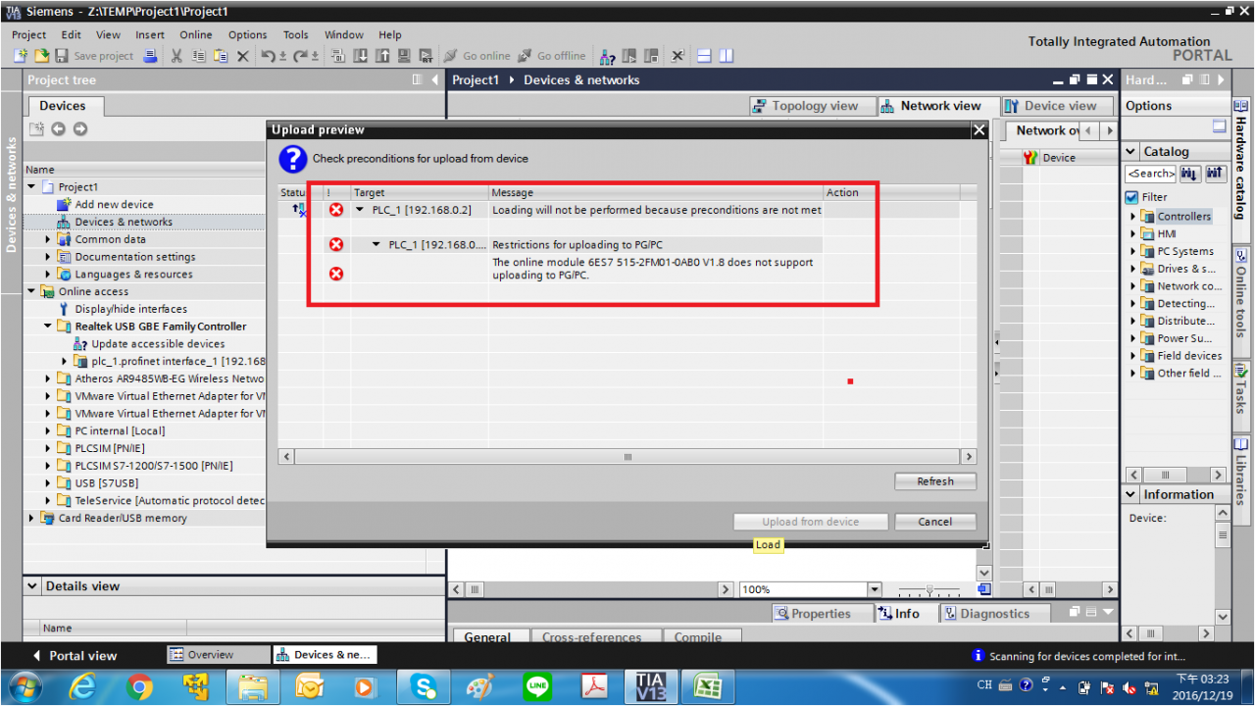Click the Split editor horizontally icon
The image size is (1255, 706).
click(x=703, y=56)
